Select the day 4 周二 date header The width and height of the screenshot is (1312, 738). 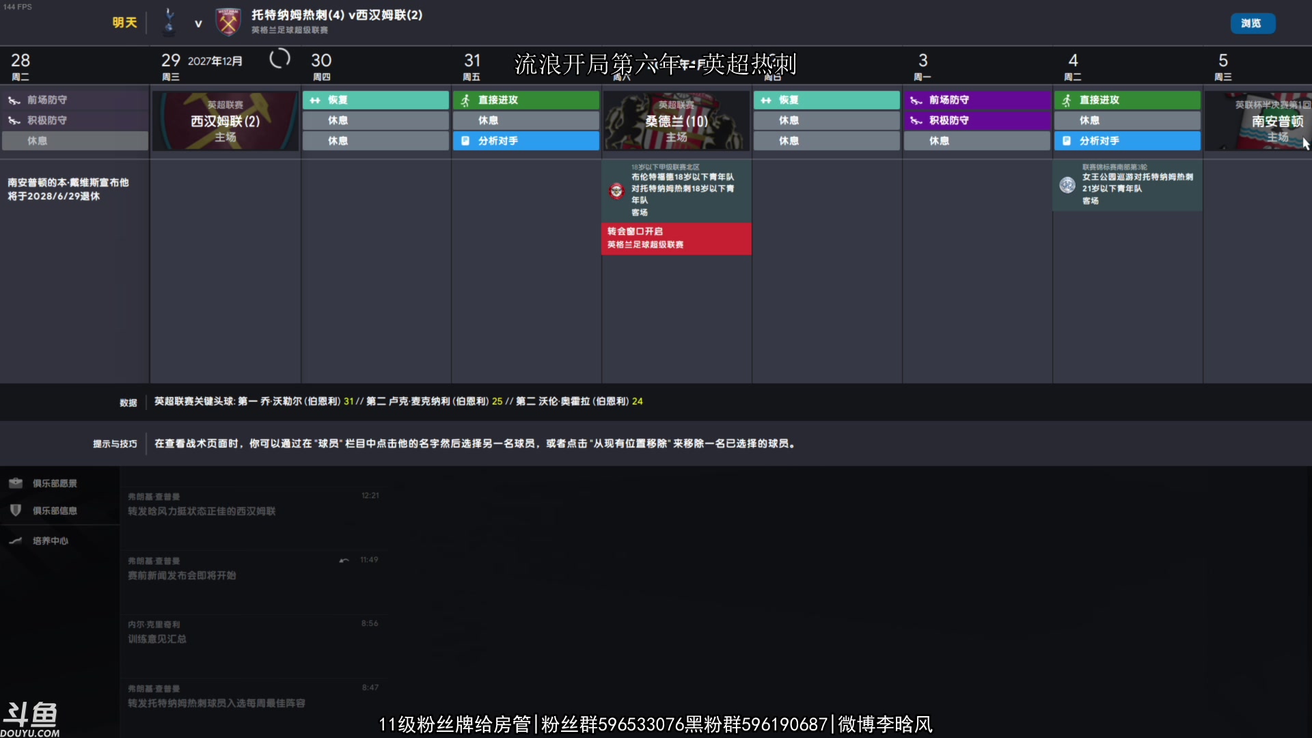1073,66
